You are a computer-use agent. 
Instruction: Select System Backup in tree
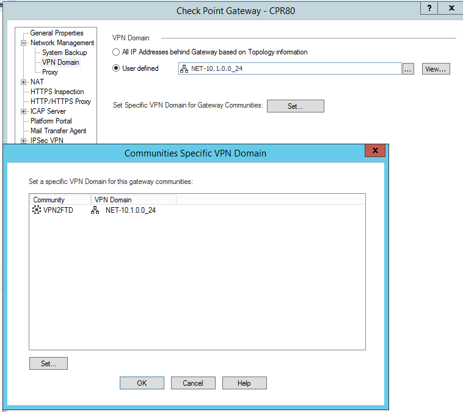(x=64, y=53)
